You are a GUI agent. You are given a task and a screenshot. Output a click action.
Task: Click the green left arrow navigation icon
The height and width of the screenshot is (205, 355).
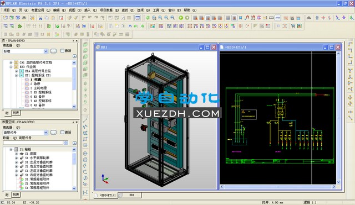(136, 26)
